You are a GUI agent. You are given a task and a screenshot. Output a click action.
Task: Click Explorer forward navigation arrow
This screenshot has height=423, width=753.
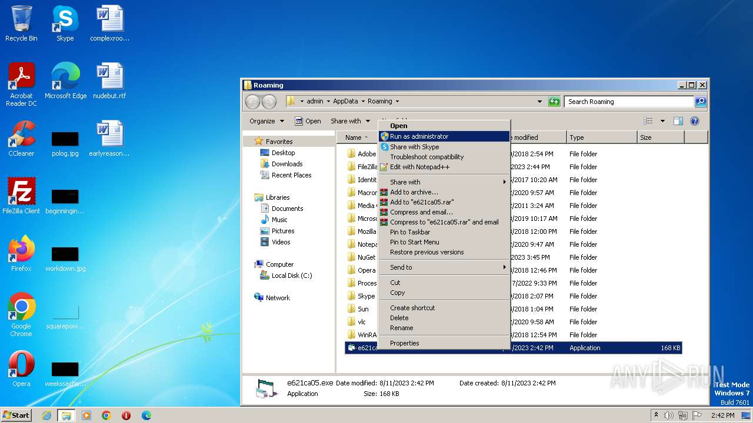(x=269, y=102)
